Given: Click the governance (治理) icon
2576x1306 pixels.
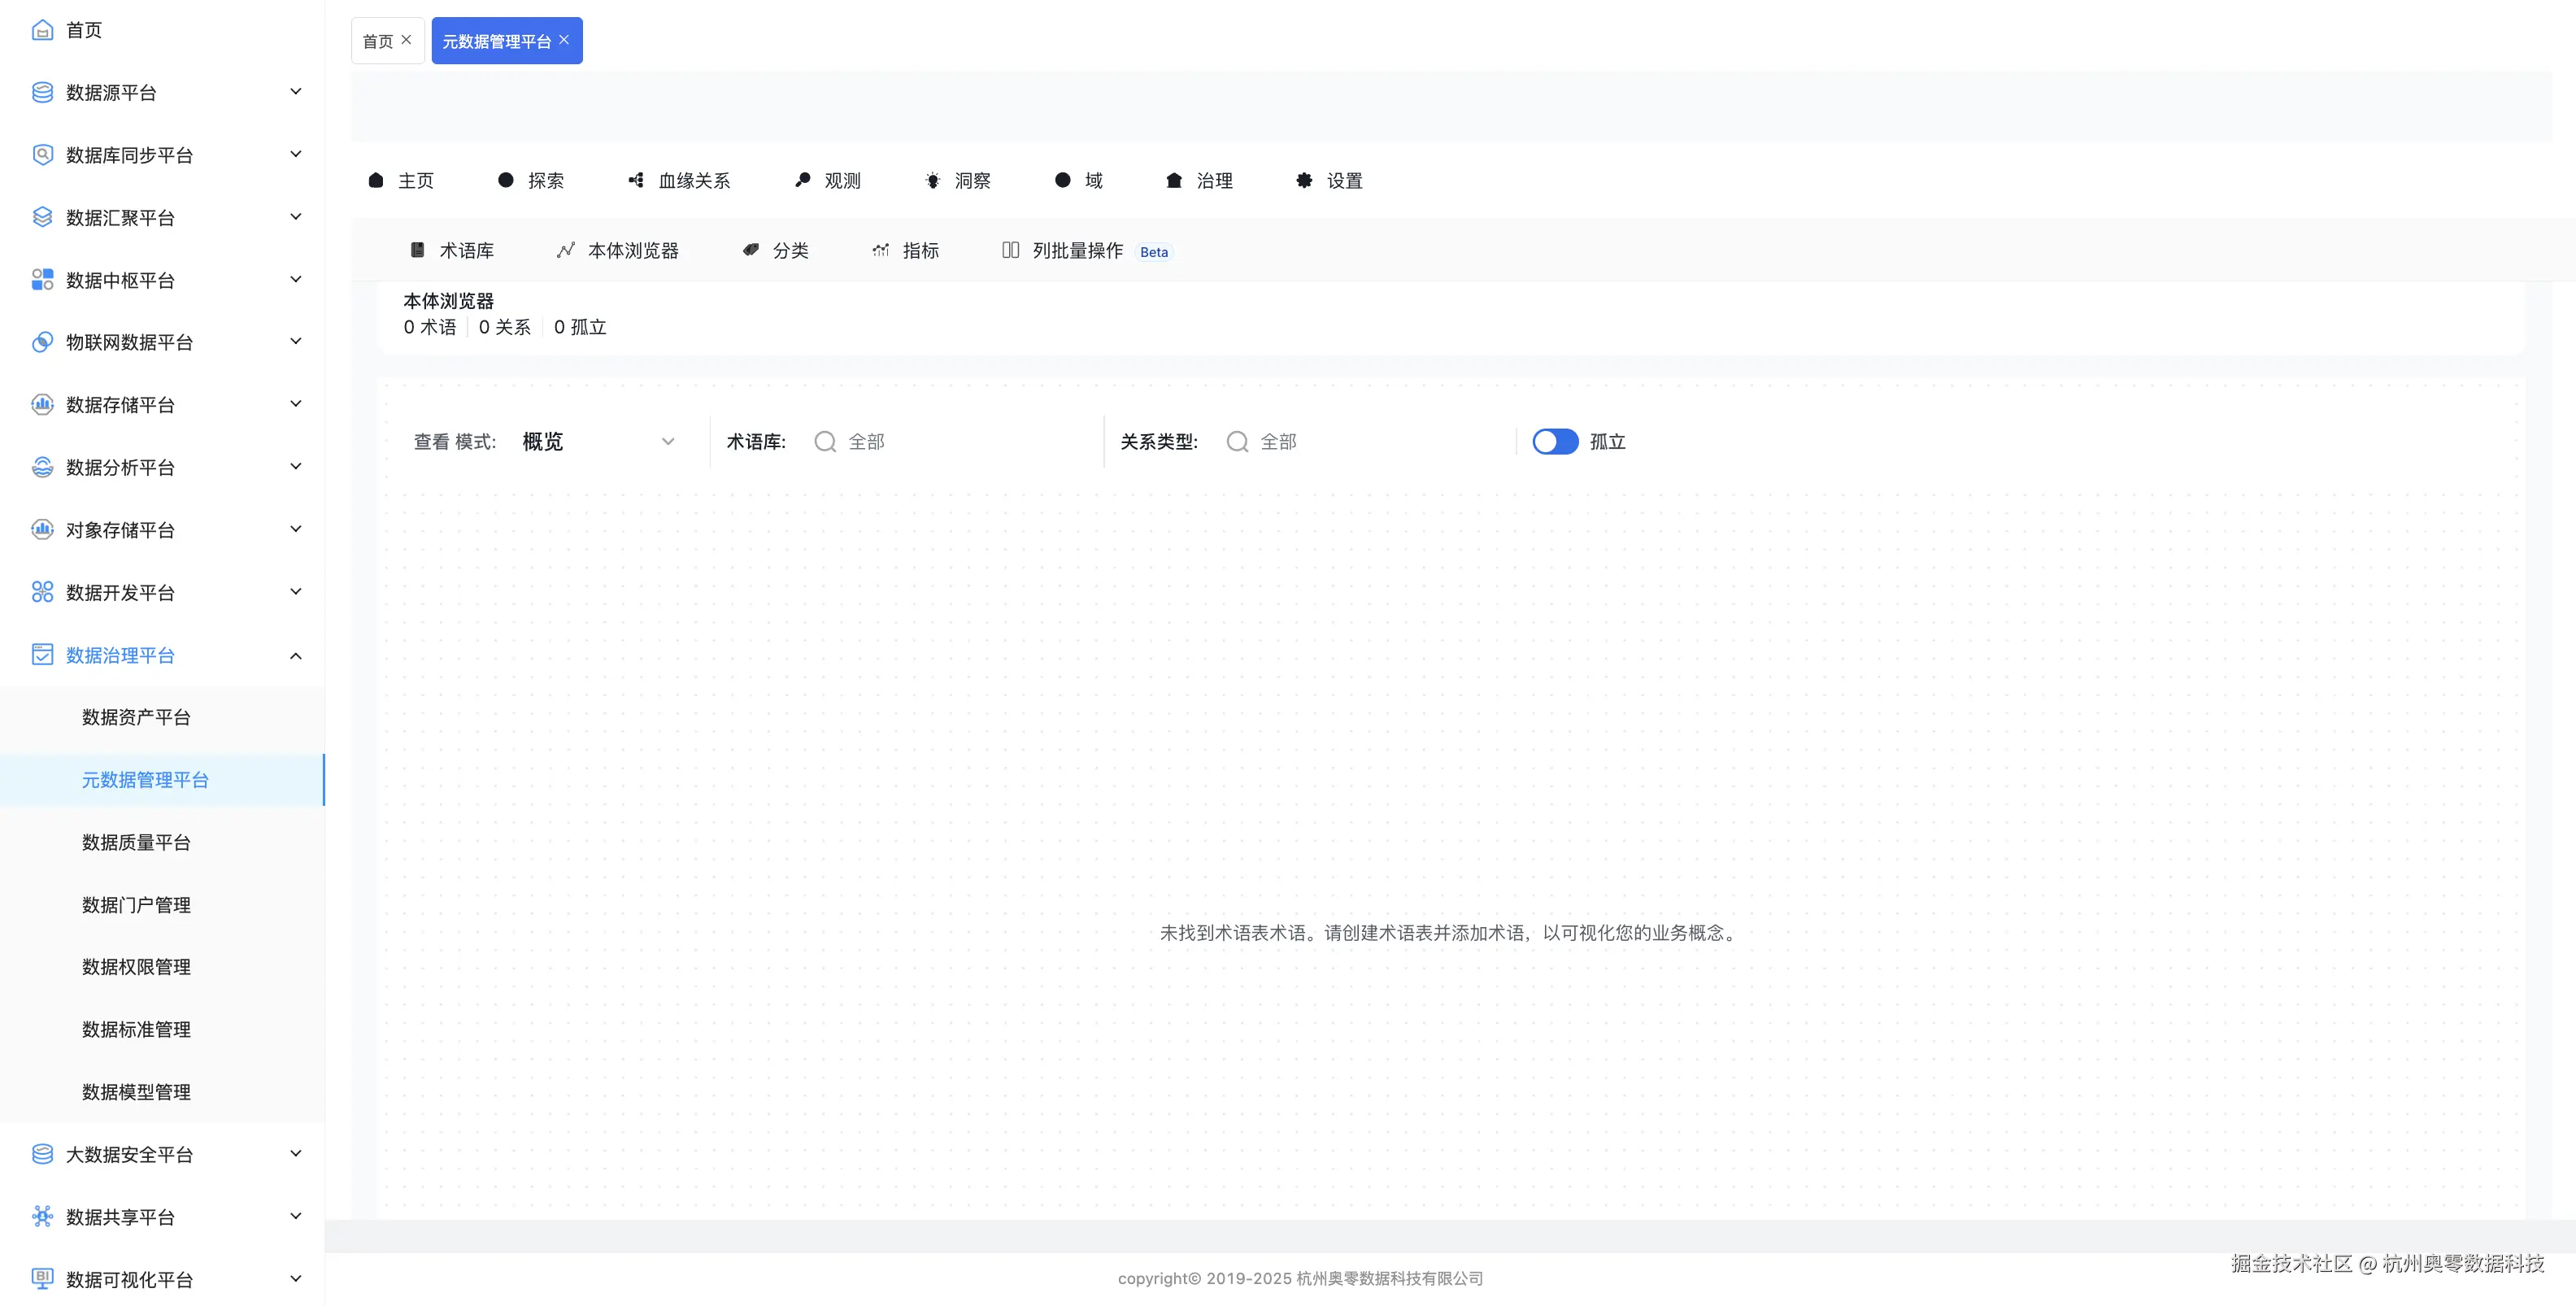Looking at the screenshot, I should (x=1174, y=180).
